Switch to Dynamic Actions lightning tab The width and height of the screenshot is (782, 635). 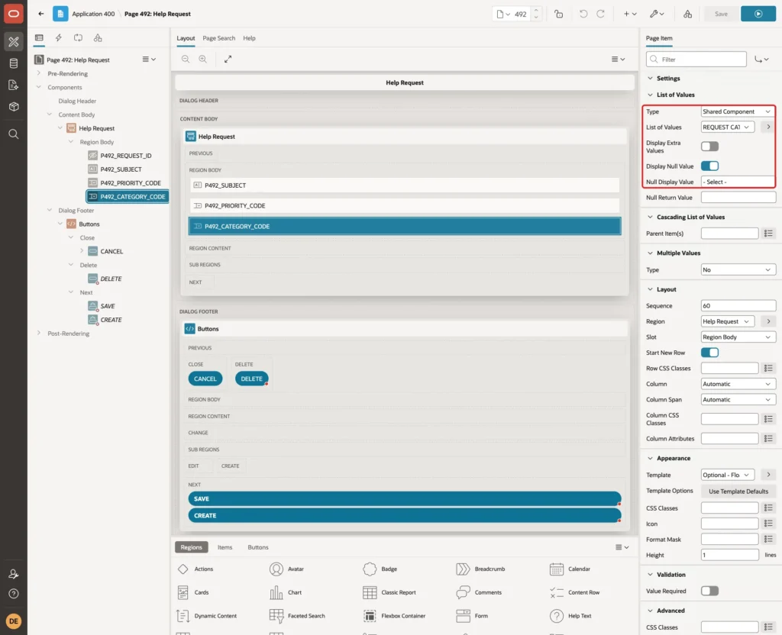coord(58,38)
